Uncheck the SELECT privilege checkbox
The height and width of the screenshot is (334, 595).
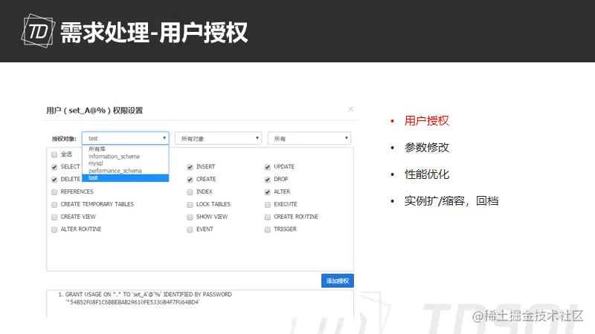54,167
